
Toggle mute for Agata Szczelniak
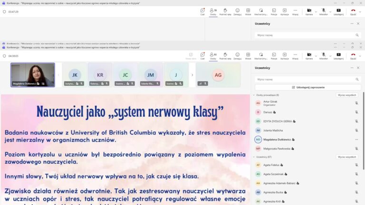pyautogui.click(x=356, y=174)
